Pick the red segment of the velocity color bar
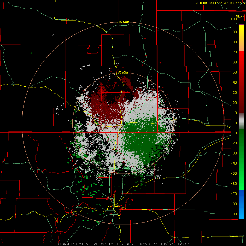 click(x=241, y=82)
